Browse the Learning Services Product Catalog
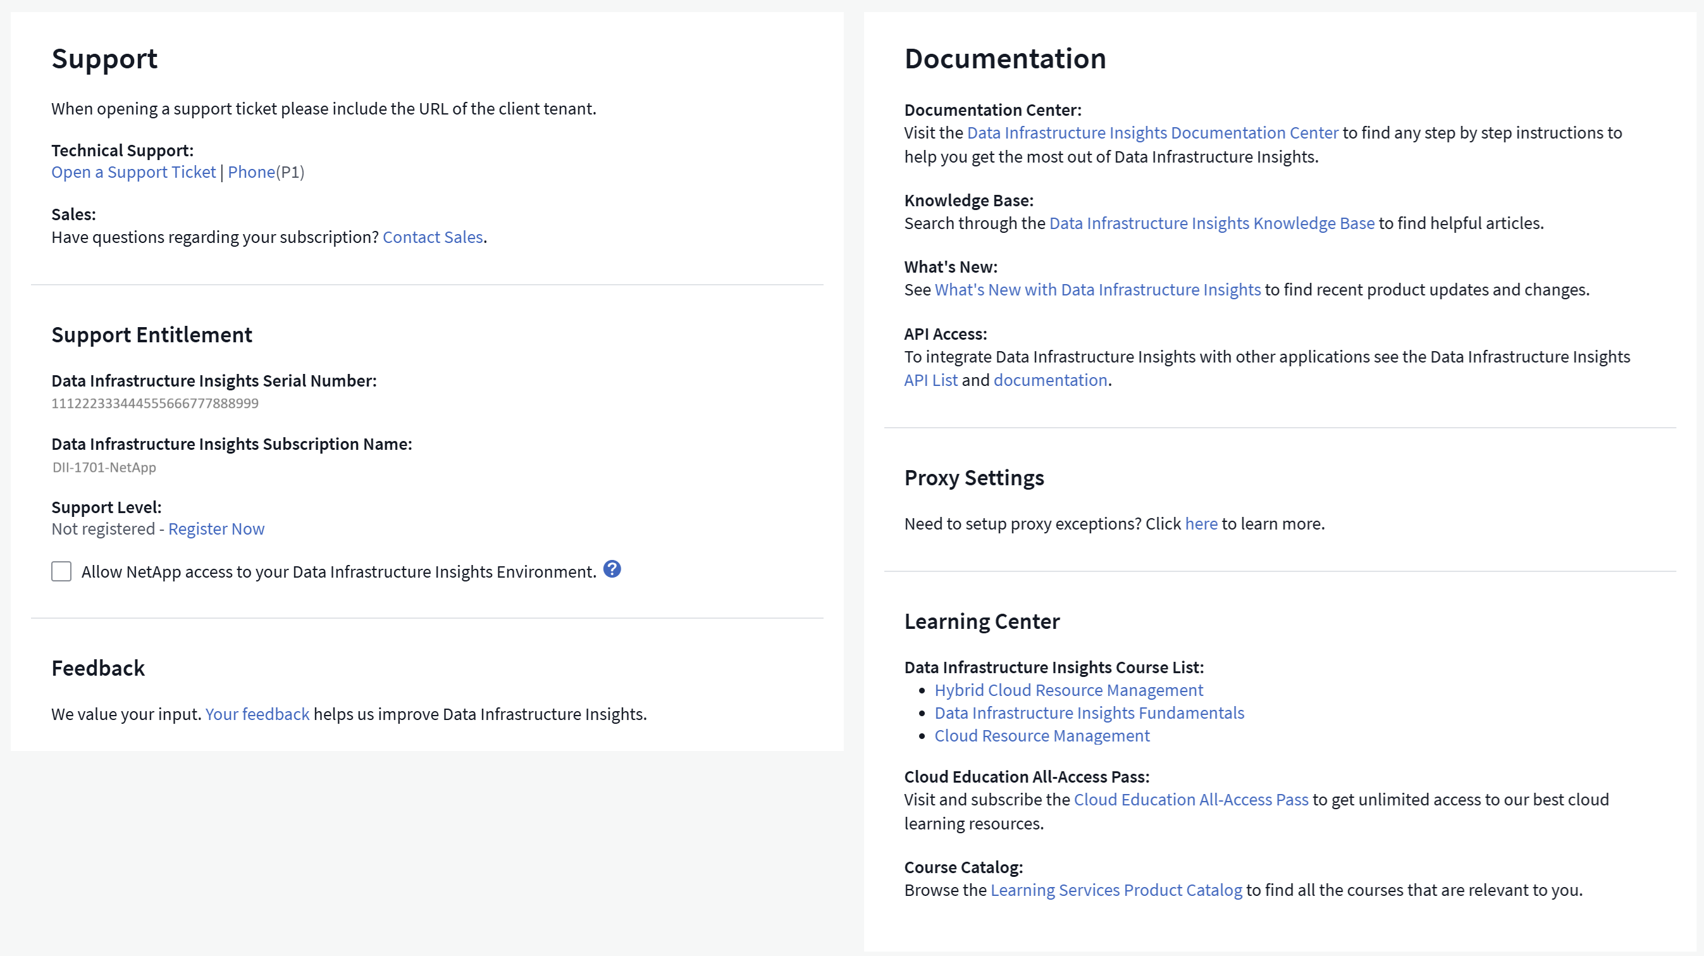This screenshot has height=956, width=1704. tap(1116, 890)
